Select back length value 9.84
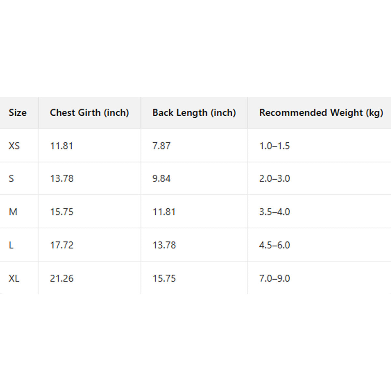391x391 pixels. click(x=161, y=179)
